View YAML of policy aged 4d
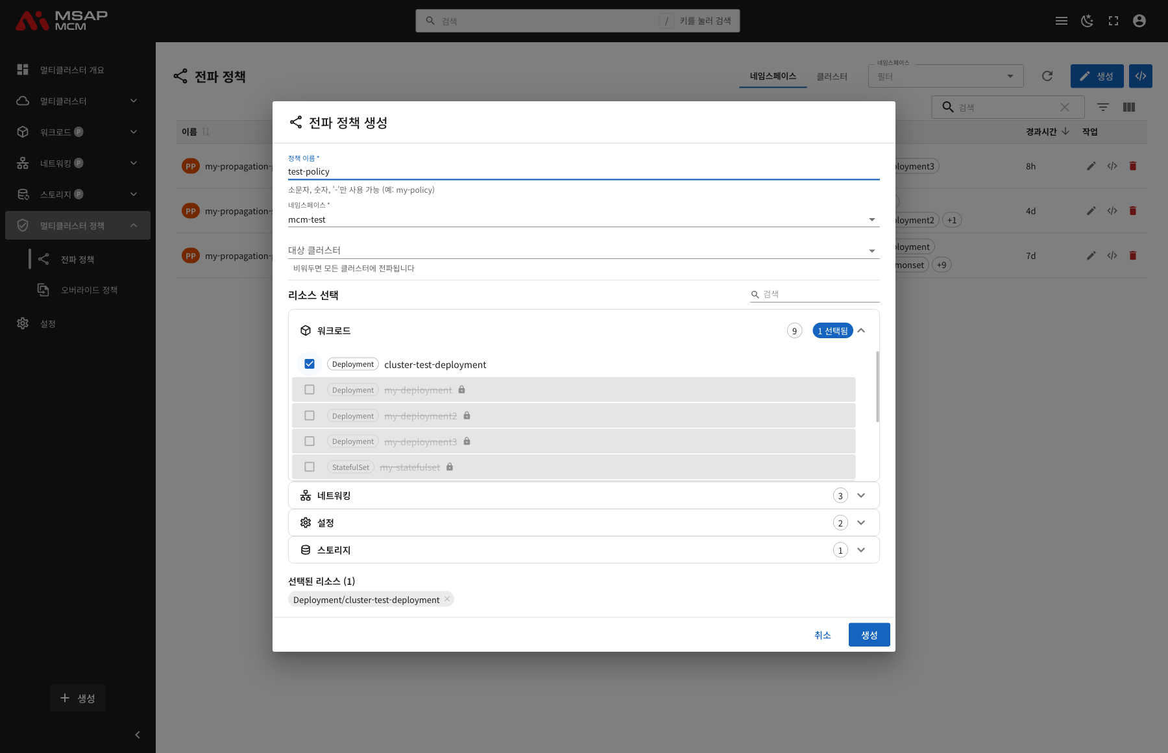This screenshot has width=1168, height=753. click(1112, 211)
